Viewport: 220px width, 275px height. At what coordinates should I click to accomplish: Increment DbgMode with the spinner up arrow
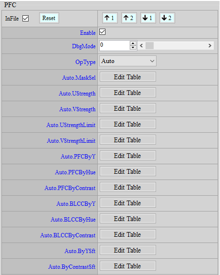(x=133, y=43)
